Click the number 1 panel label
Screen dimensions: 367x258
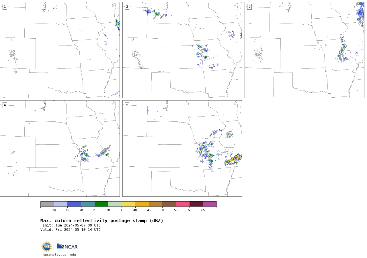[5, 7]
